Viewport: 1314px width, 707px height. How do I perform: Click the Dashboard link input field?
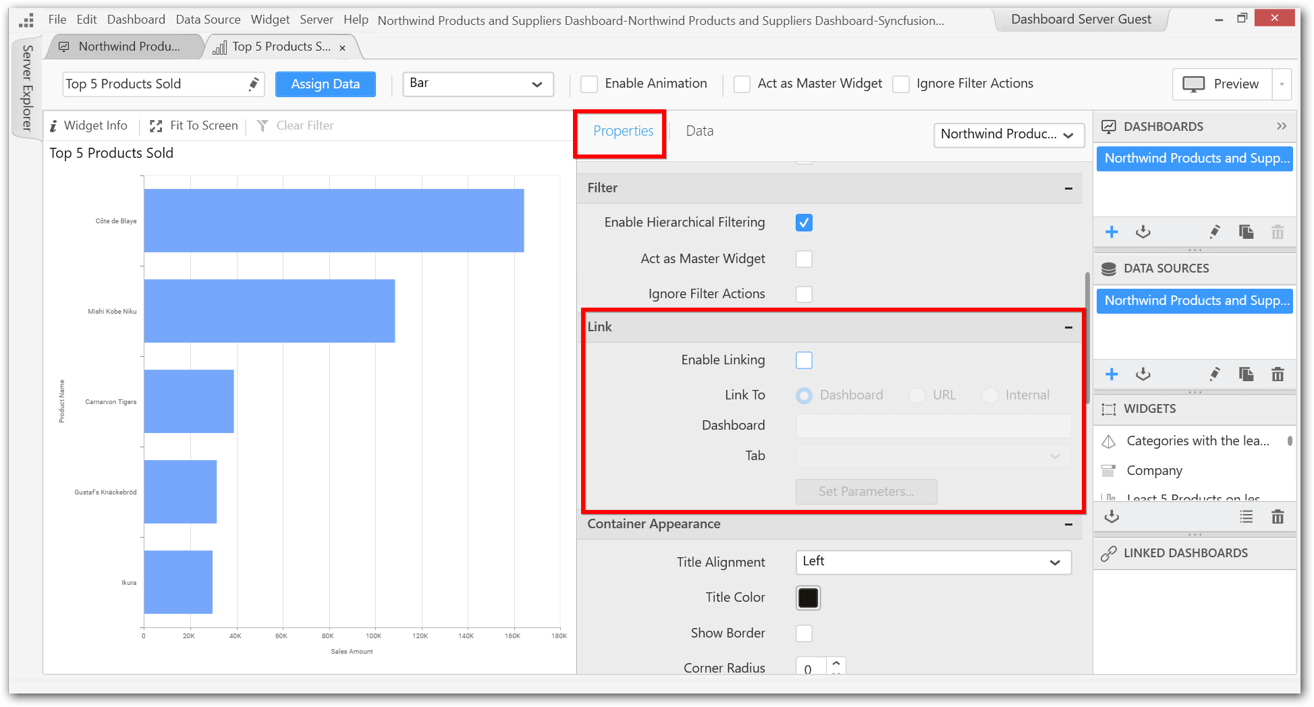click(x=933, y=426)
